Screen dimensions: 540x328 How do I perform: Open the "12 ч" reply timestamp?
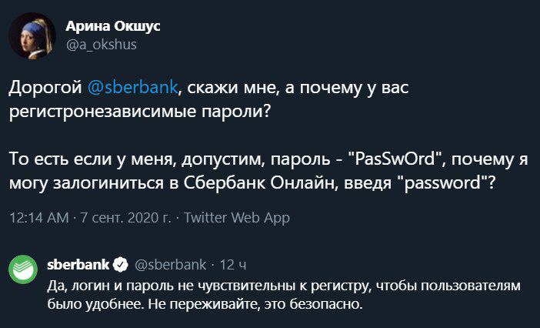coord(233,265)
